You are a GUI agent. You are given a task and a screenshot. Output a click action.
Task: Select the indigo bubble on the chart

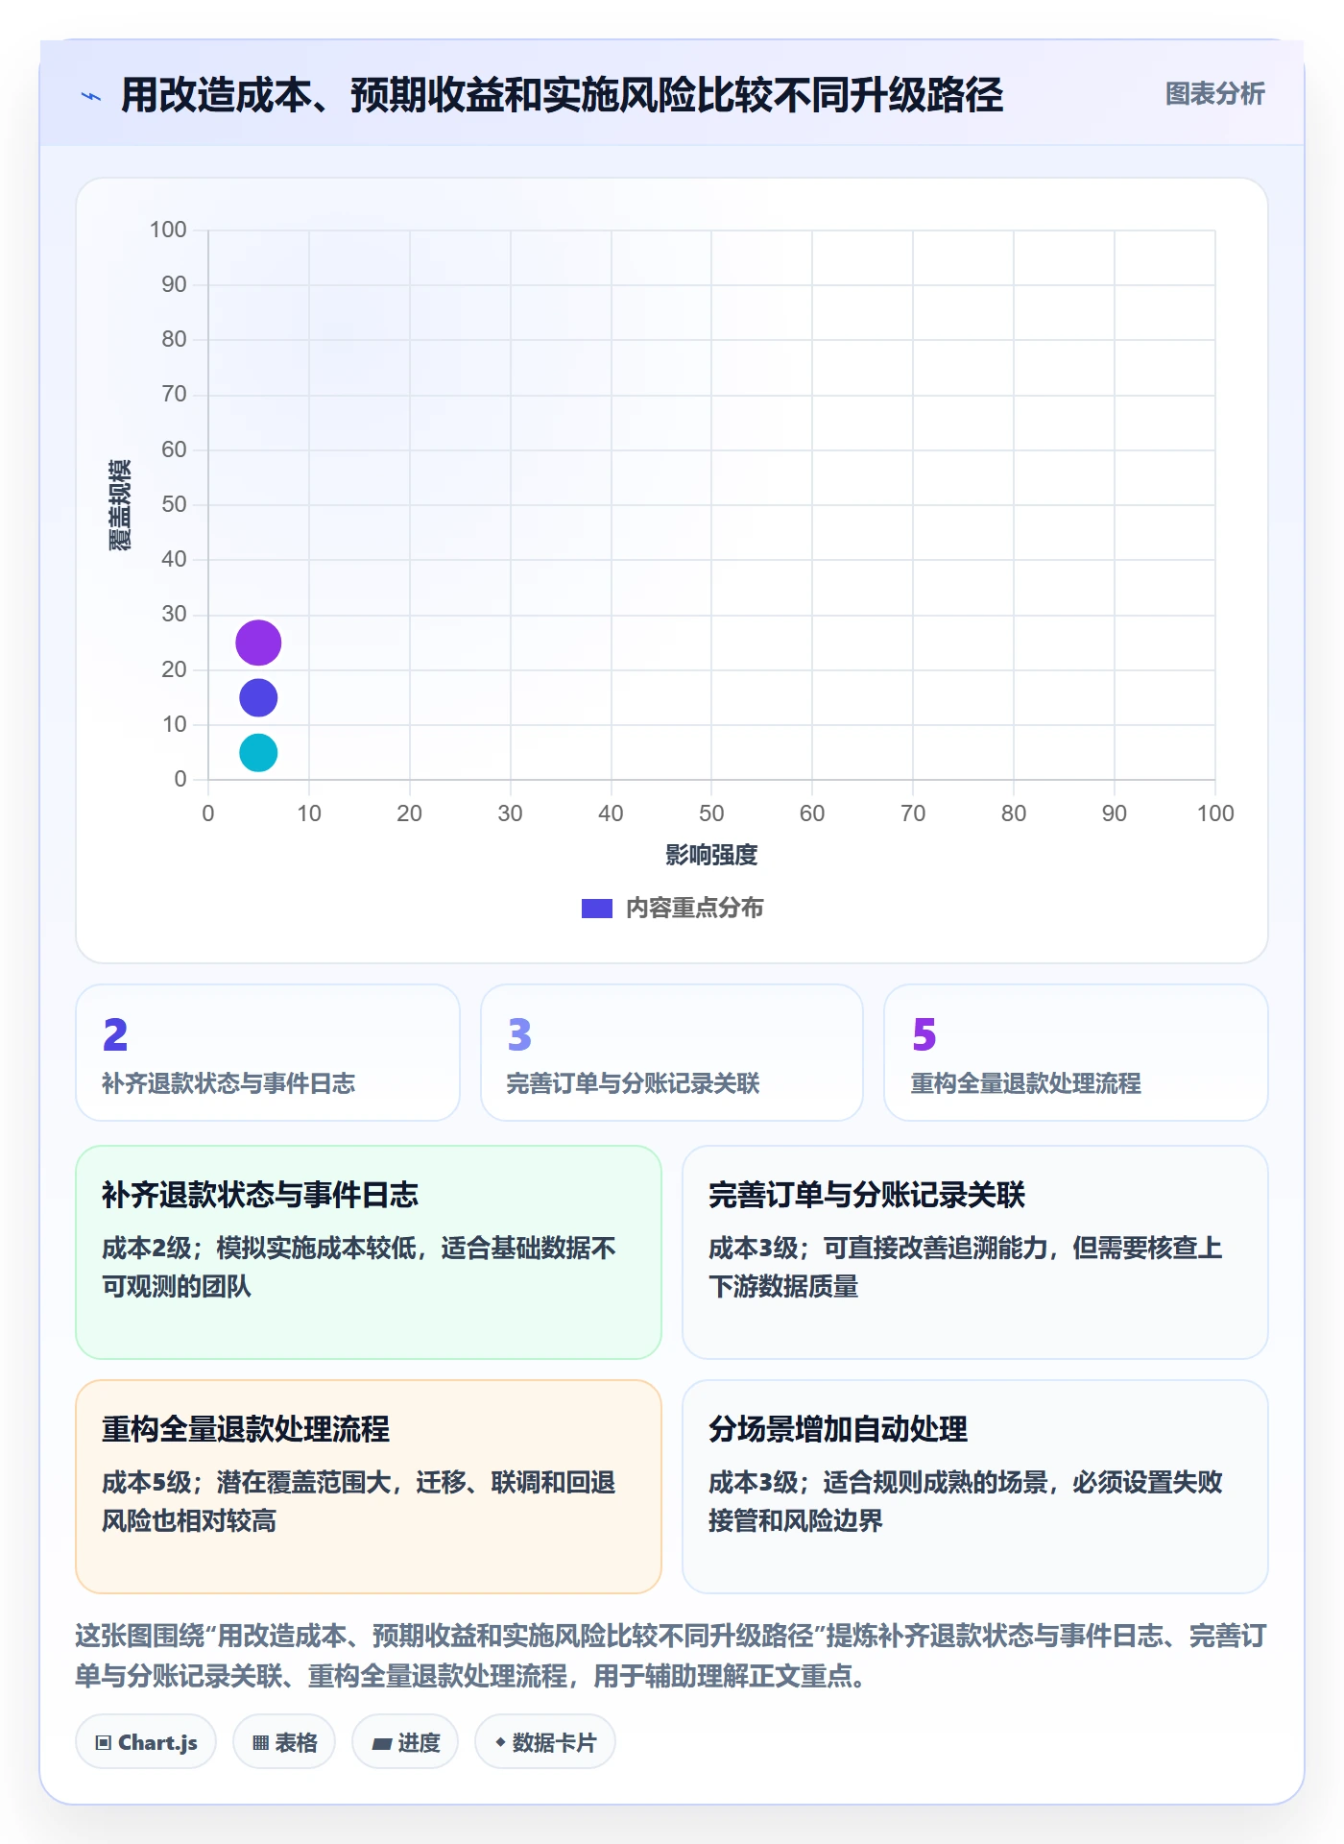pos(258,697)
